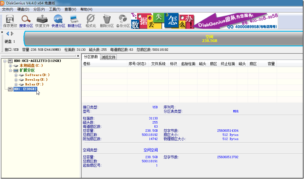Viewport: 304px width, 179px height.
Task: Select HD1:(238GB) disk in the tree
Action: click(x=25, y=89)
